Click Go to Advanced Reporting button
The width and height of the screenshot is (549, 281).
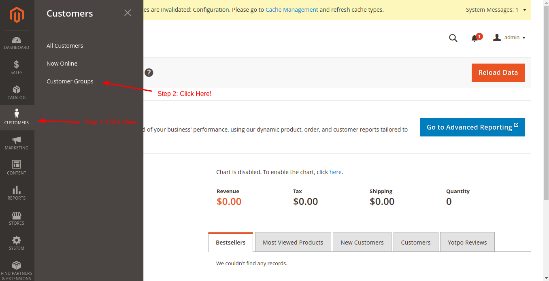[x=472, y=127]
